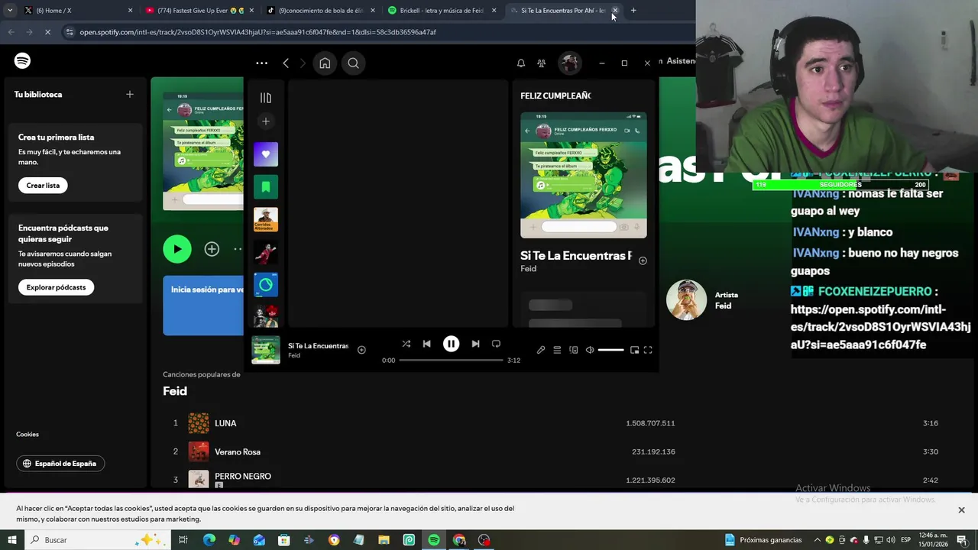Click the now-playing album thumbnail in player bar
Viewport: 978px width, 550px height.
266,350
